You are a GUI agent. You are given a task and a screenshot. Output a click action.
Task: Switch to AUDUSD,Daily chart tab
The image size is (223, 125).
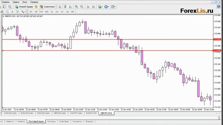(10, 113)
